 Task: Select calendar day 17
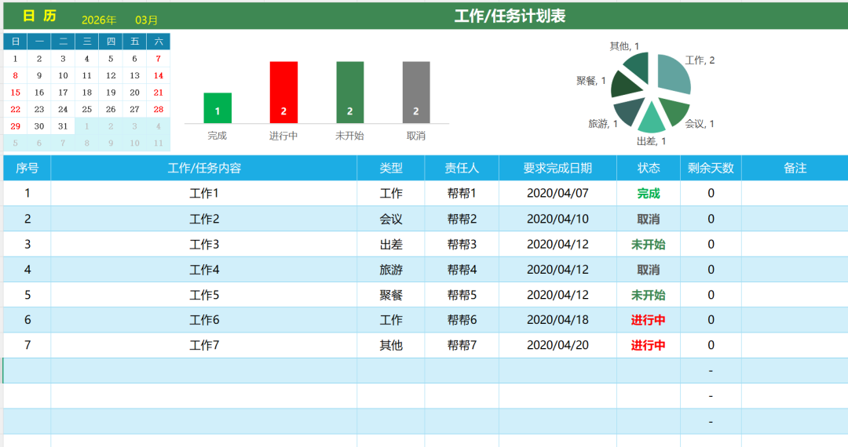pyautogui.click(x=63, y=93)
